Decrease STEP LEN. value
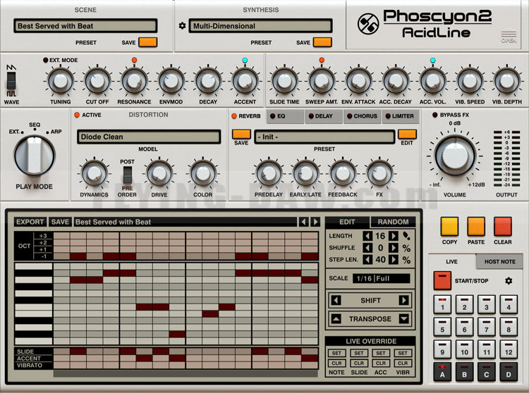 [x=367, y=260]
